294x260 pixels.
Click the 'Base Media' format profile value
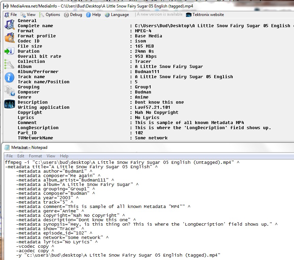click(x=149, y=36)
